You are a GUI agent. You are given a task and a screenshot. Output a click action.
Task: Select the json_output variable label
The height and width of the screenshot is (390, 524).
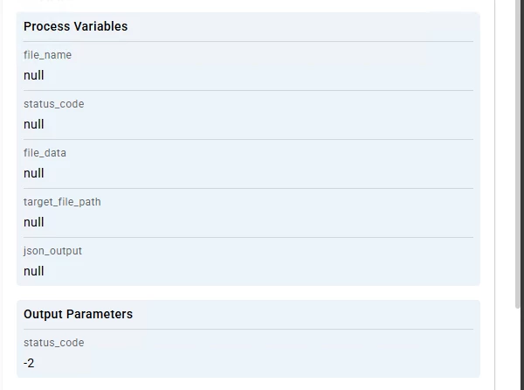(52, 251)
